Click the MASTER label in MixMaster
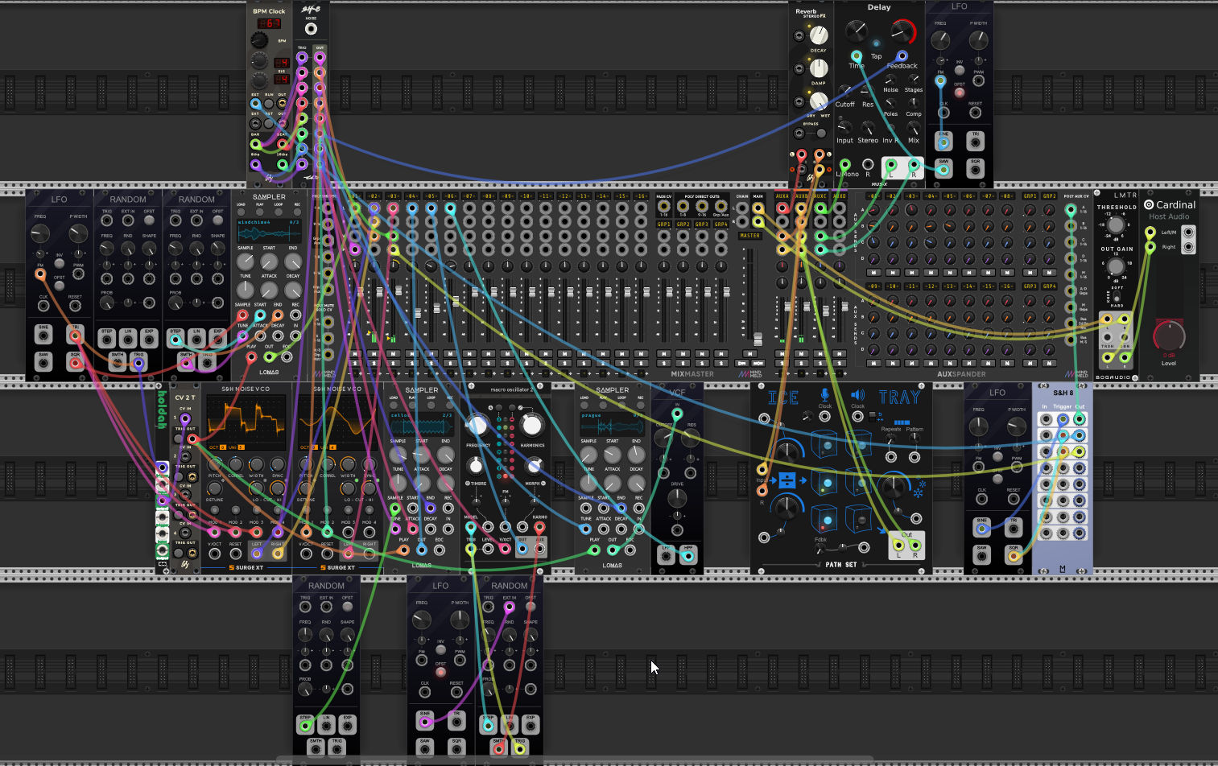Viewport: 1218px width, 766px height. (749, 236)
